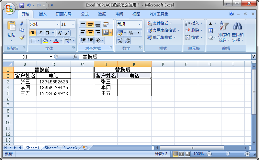
Task: Copy the selected cells
Action: pos(22,30)
